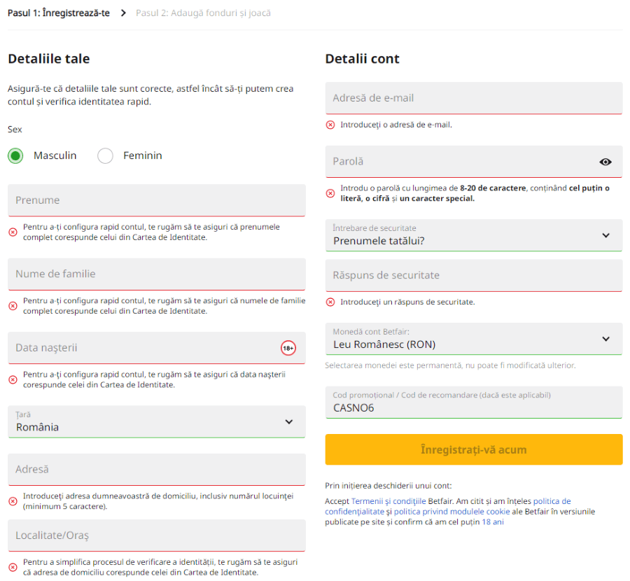Select the Masculin radio button
630x581 pixels.
[x=15, y=155]
